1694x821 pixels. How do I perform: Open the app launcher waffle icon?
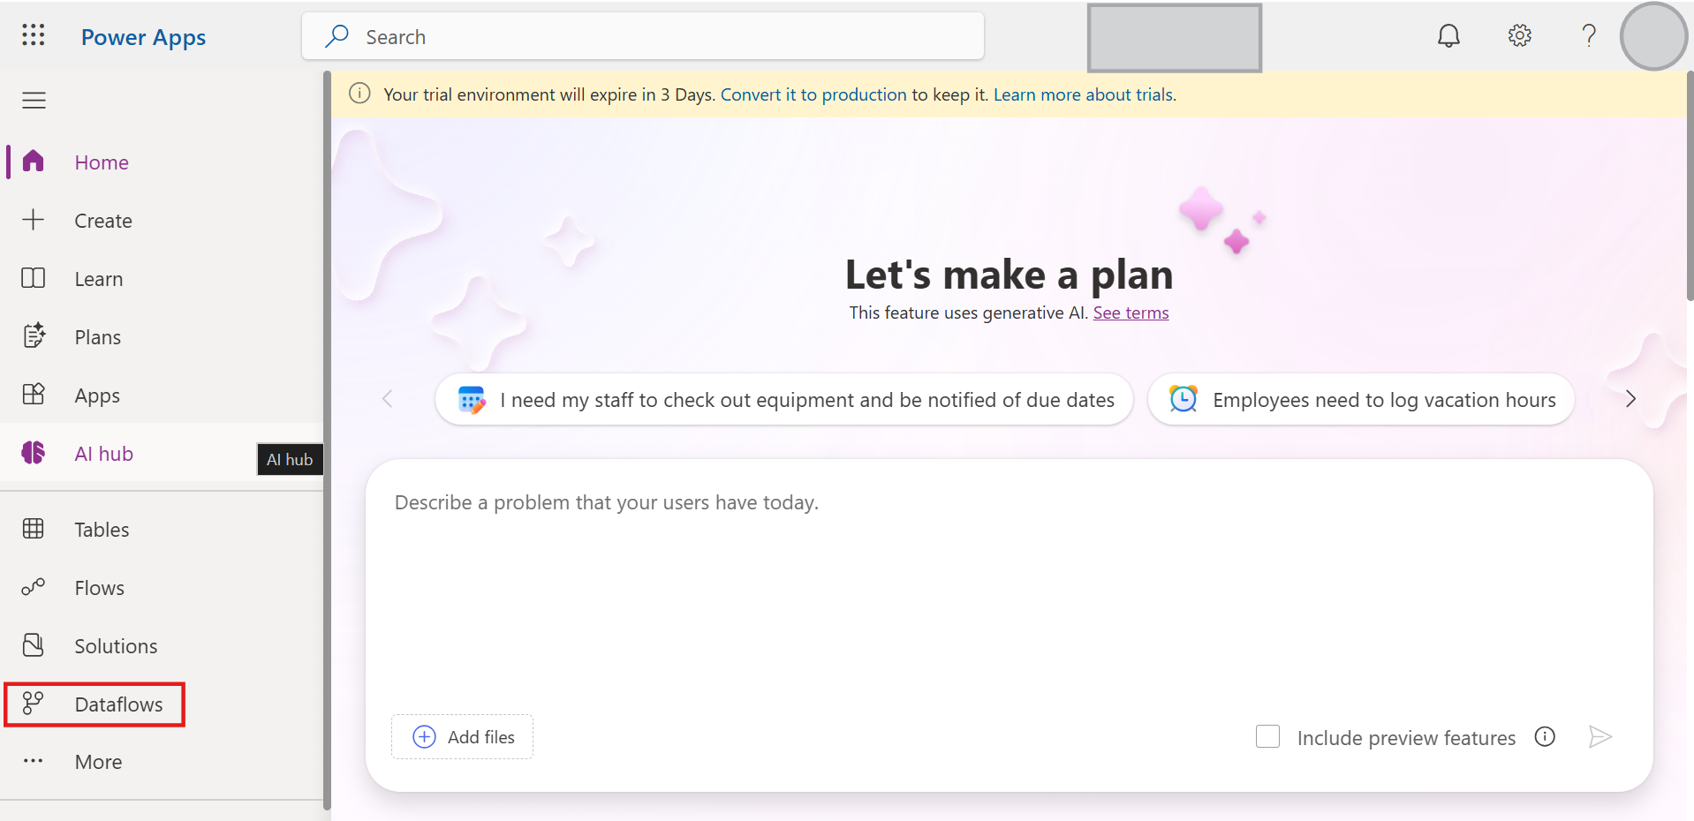pyautogui.click(x=34, y=35)
